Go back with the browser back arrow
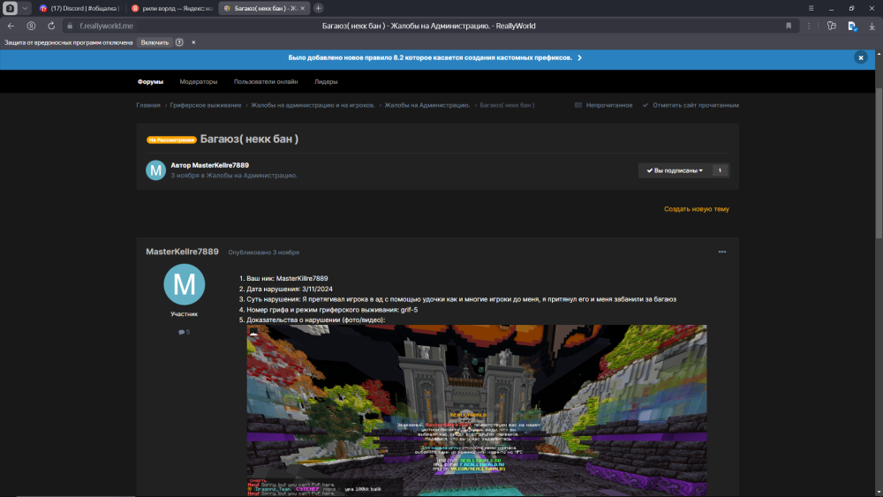 click(11, 26)
